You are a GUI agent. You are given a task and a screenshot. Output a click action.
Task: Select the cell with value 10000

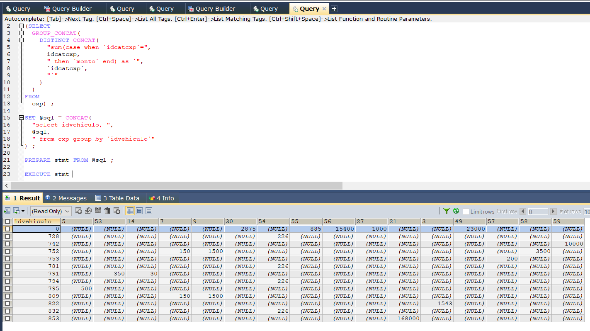(x=568, y=244)
